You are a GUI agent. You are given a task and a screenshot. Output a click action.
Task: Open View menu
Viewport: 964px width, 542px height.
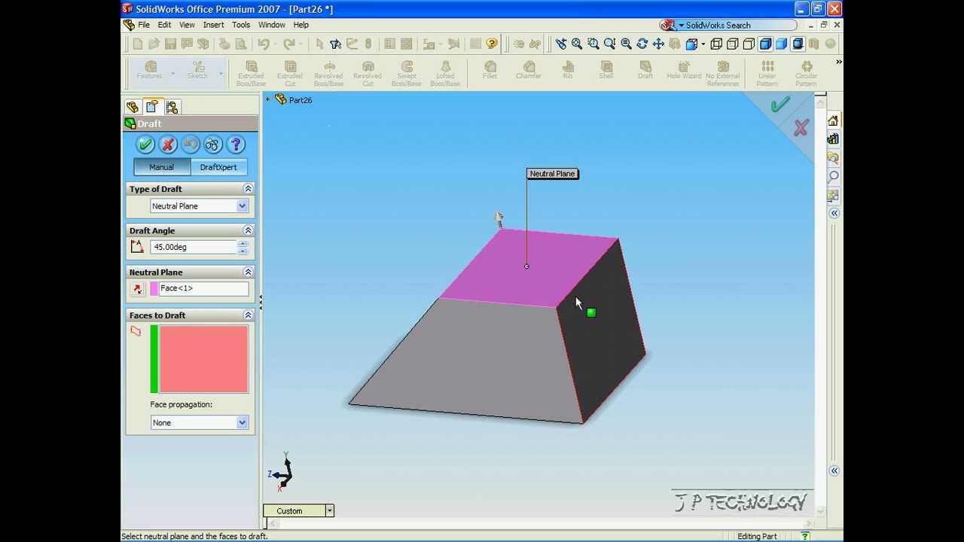click(187, 25)
